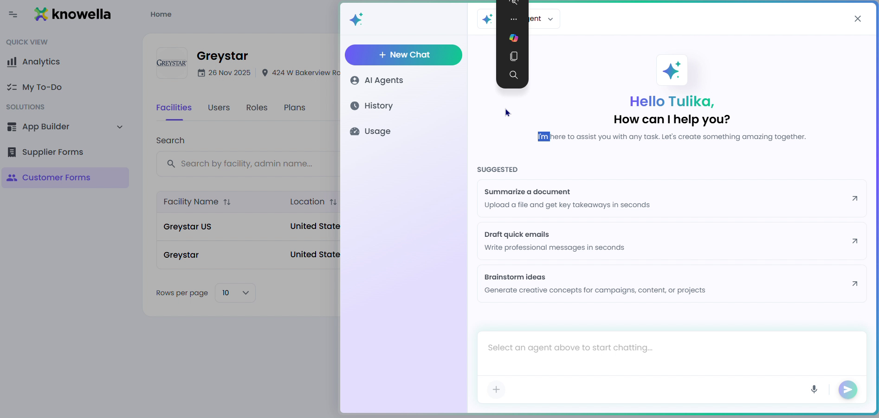This screenshot has width=879, height=418.
Task: Open My To-Do in the sidebar
Action: coord(65,87)
